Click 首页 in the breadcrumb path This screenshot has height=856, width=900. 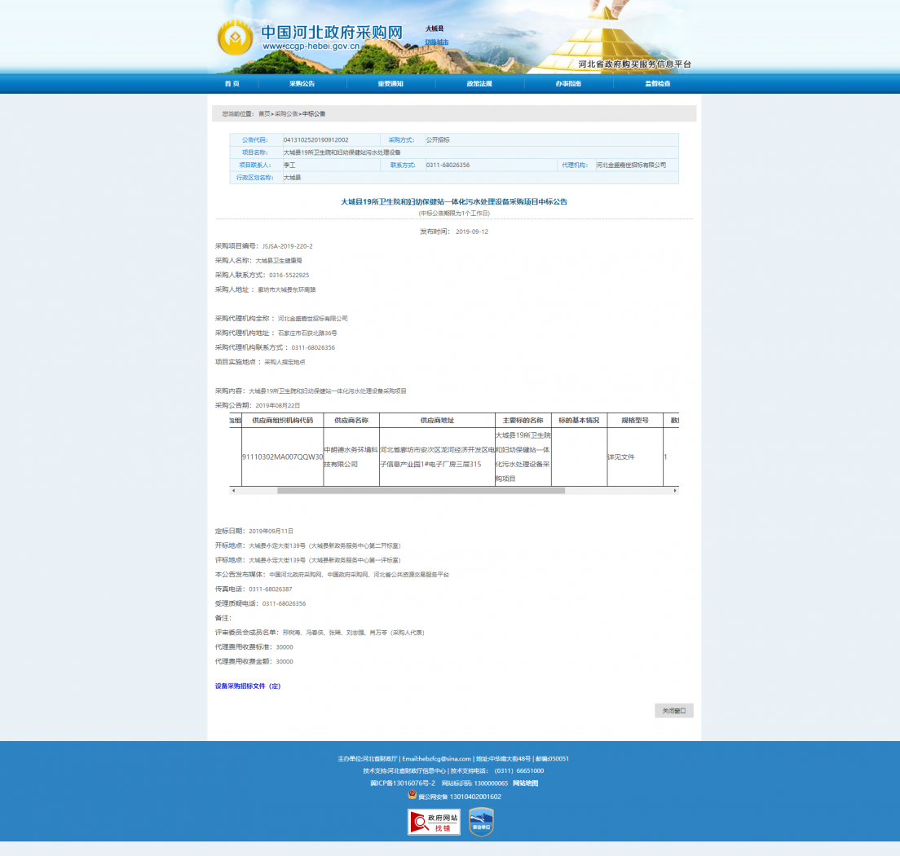tap(264, 114)
